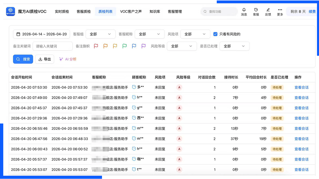The image size is (319, 179).
Task: Click the 客服 customer support icon
Action: [x=256, y=10]
